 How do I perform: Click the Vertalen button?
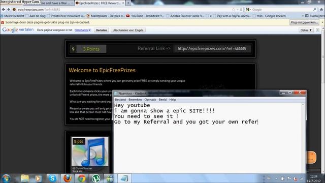pos(102,30)
